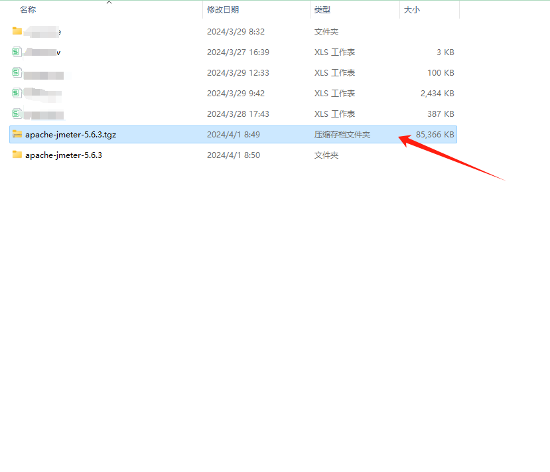Click the XLS icon of the 2,434 KB file
550x472 pixels.
tap(17, 93)
